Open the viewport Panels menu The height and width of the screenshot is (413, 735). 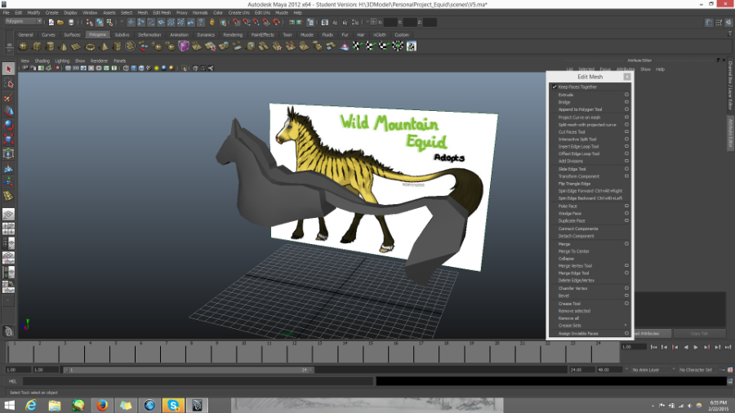pyautogui.click(x=119, y=61)
